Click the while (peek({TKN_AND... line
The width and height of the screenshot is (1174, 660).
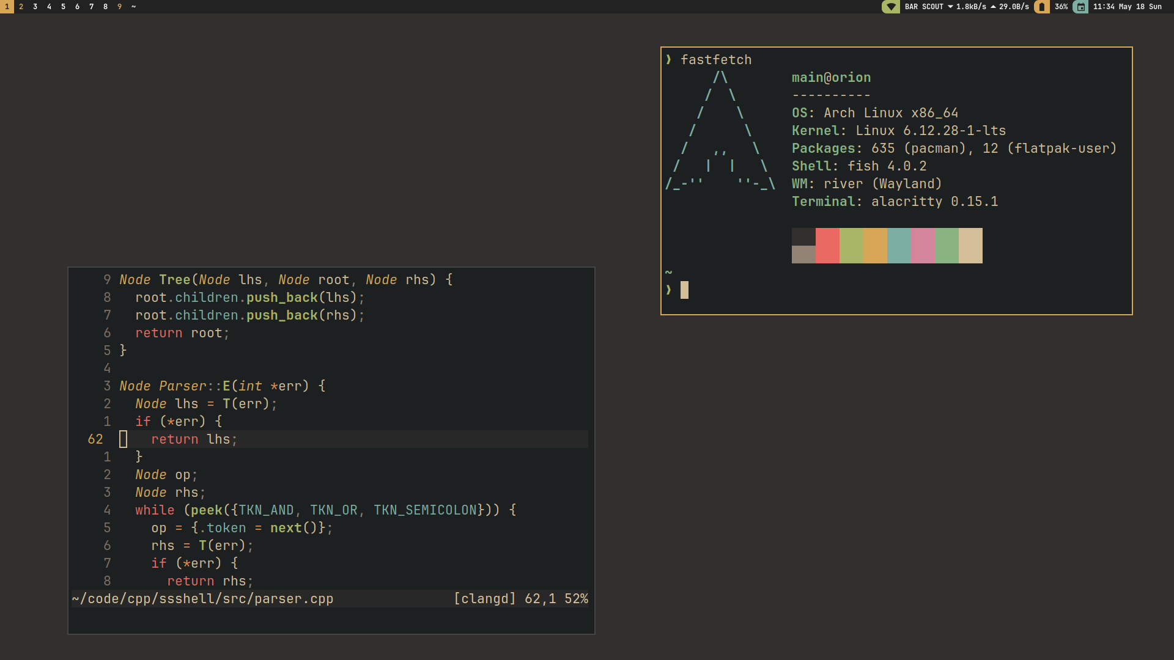pyautogui.click(x=326, y=510)
